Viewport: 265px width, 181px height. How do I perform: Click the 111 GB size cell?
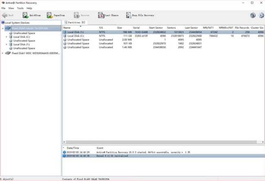[128, 36]
